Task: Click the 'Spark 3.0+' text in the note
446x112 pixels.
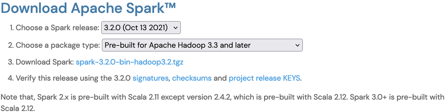Action: pyautogui.click(x=368, y=97)
